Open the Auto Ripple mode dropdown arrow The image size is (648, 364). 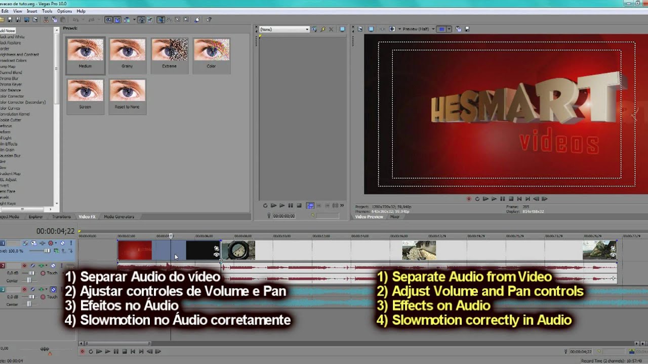pyautogui.click(x=134, y=20)
